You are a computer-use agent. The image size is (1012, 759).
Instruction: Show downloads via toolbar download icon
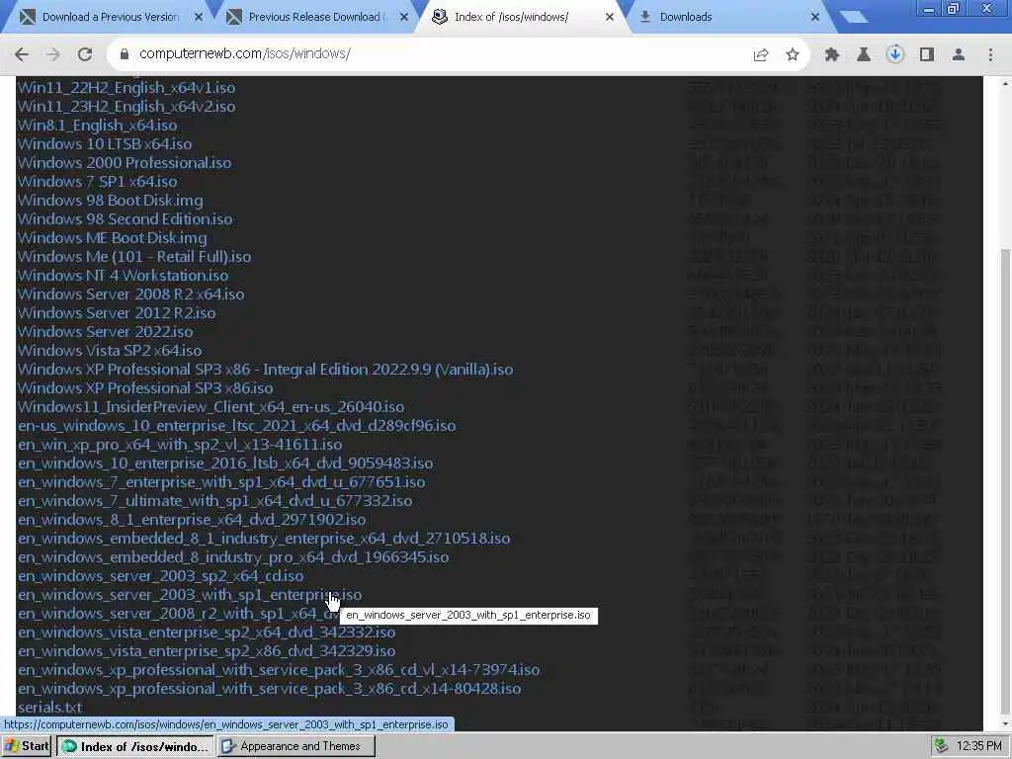point(894,55)
